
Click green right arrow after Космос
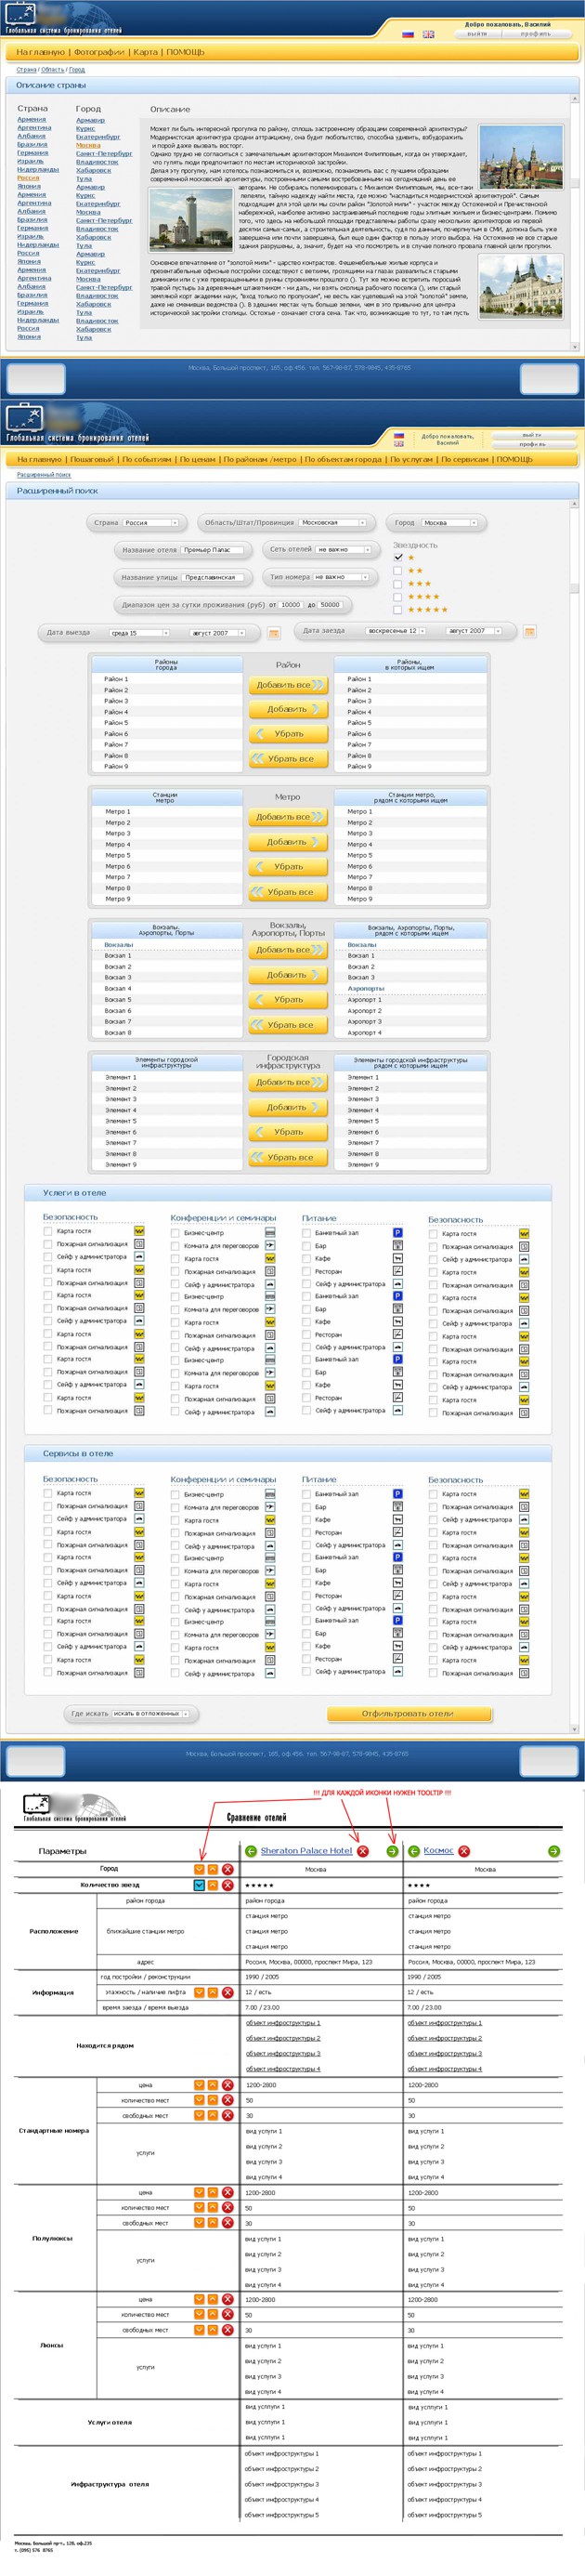(x=553, y=1851)
